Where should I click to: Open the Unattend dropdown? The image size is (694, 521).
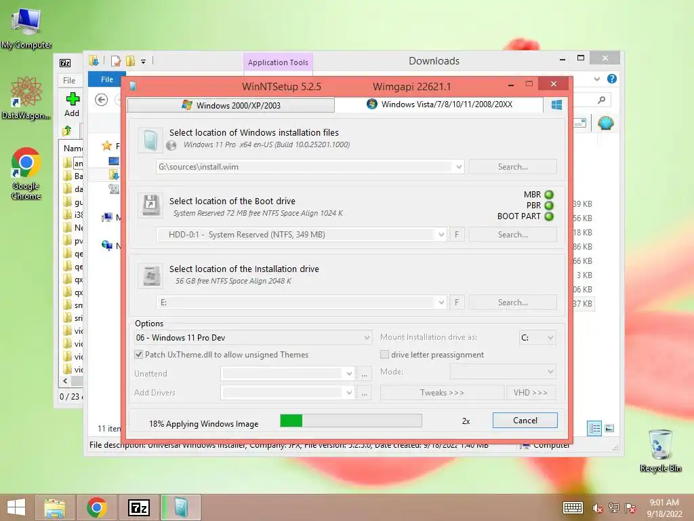[x=349, y=374]
